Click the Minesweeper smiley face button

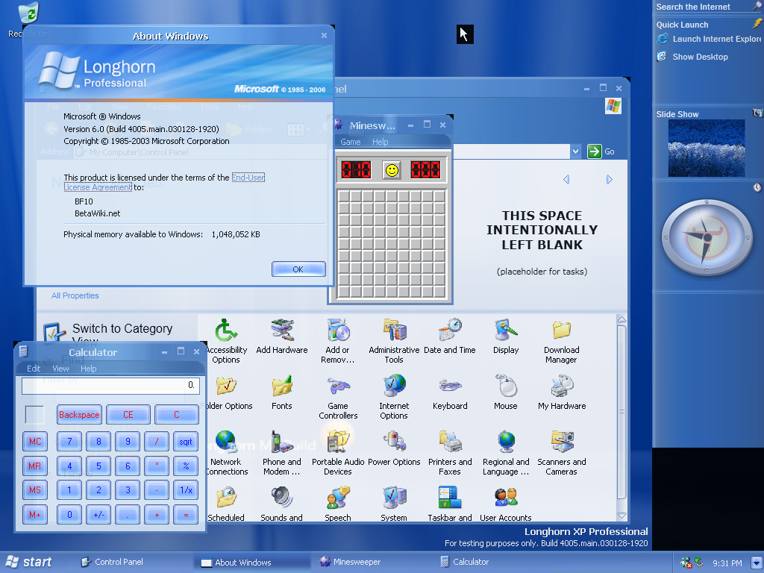pyautogui.click(x=391, y=170)
